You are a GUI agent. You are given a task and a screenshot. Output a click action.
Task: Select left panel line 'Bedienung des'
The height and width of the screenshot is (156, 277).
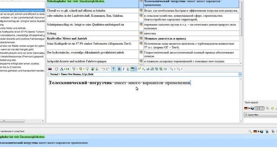point(8,60)
